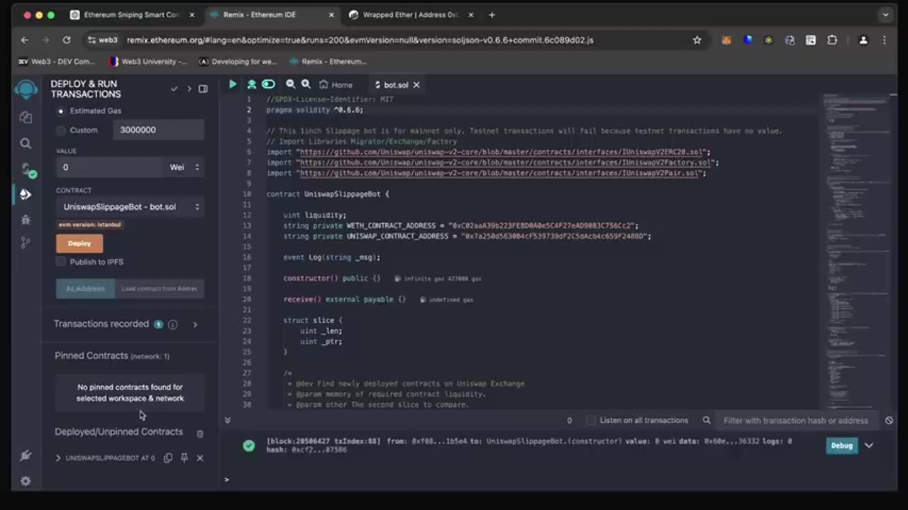Open the Developing for web bookmark
This screenshot has height=510, width=908.
tap(238, 62)
